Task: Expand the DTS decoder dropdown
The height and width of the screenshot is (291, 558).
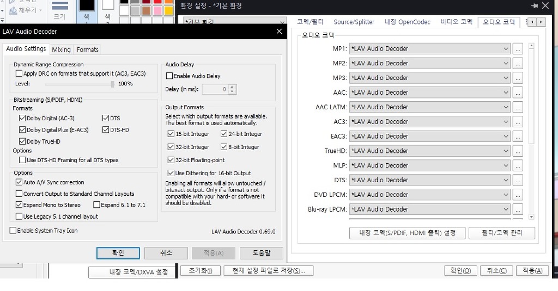Action: point(506,180)
